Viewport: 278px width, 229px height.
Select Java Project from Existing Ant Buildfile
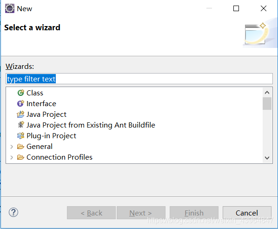[91, 125]
